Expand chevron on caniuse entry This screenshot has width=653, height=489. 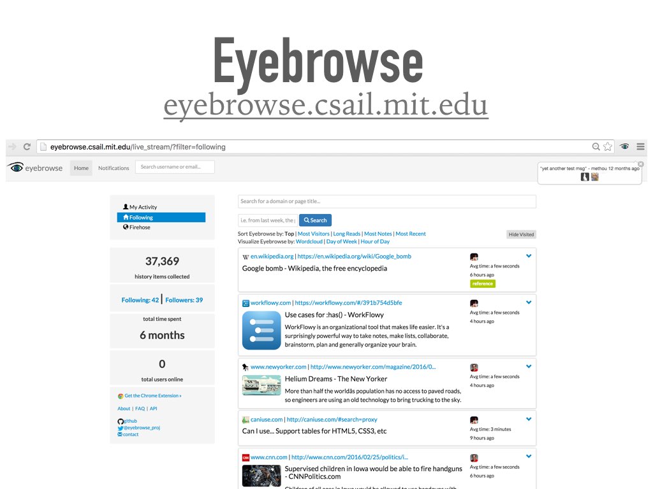[x=529, y=419]
